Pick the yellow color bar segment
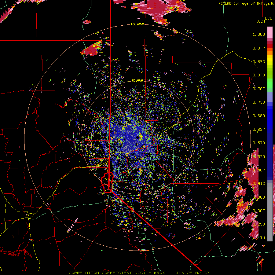The height and width of the screenshot is (275, 275). 270,60
